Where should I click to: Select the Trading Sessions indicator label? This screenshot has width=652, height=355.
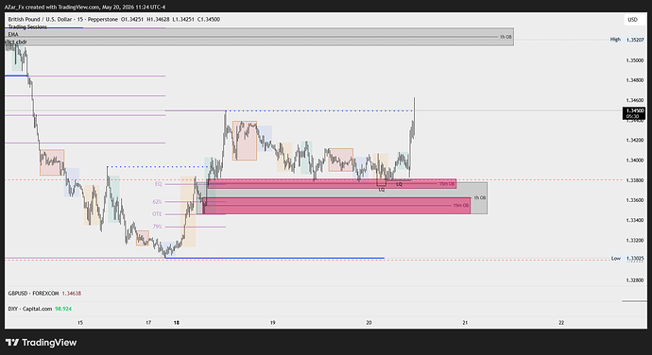click(x=27, y=26)
